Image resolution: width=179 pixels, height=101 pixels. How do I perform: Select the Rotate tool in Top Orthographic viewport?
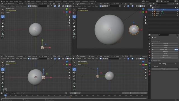tap(3, 20)
